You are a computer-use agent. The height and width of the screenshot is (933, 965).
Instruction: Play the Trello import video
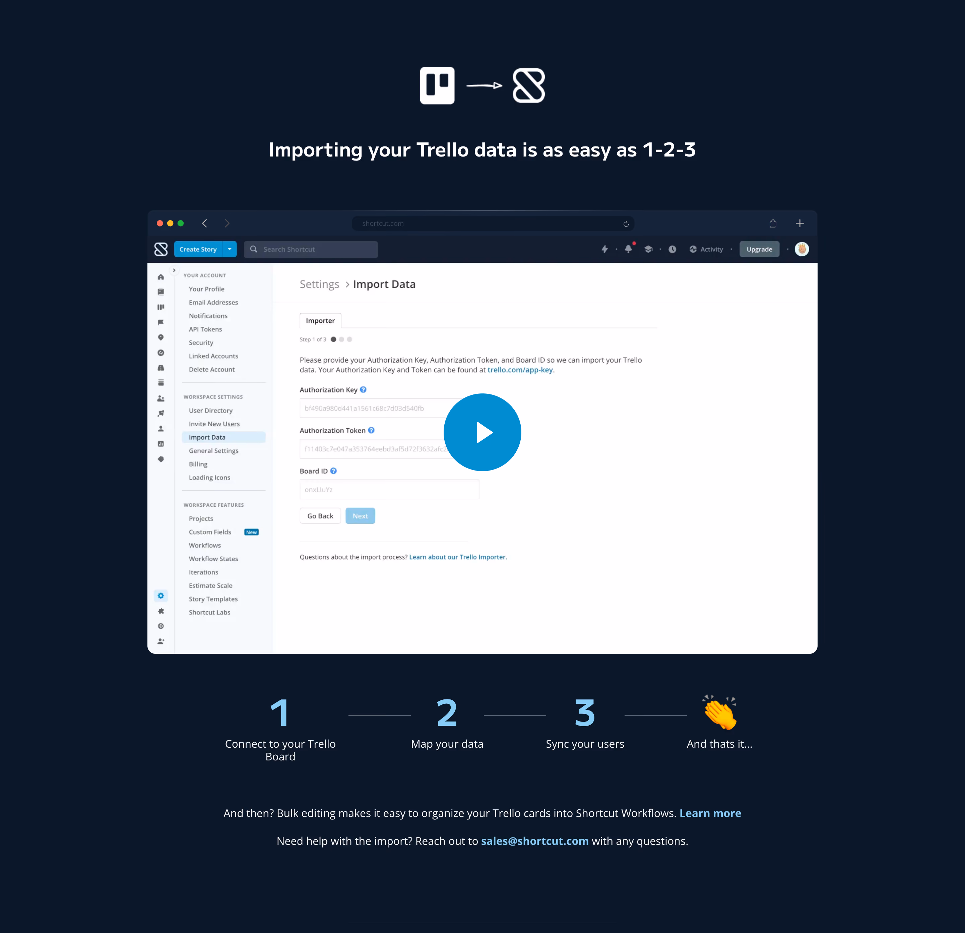pos(482,432)
